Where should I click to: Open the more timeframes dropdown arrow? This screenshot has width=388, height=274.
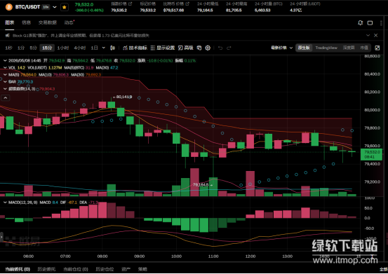point(104,48)
